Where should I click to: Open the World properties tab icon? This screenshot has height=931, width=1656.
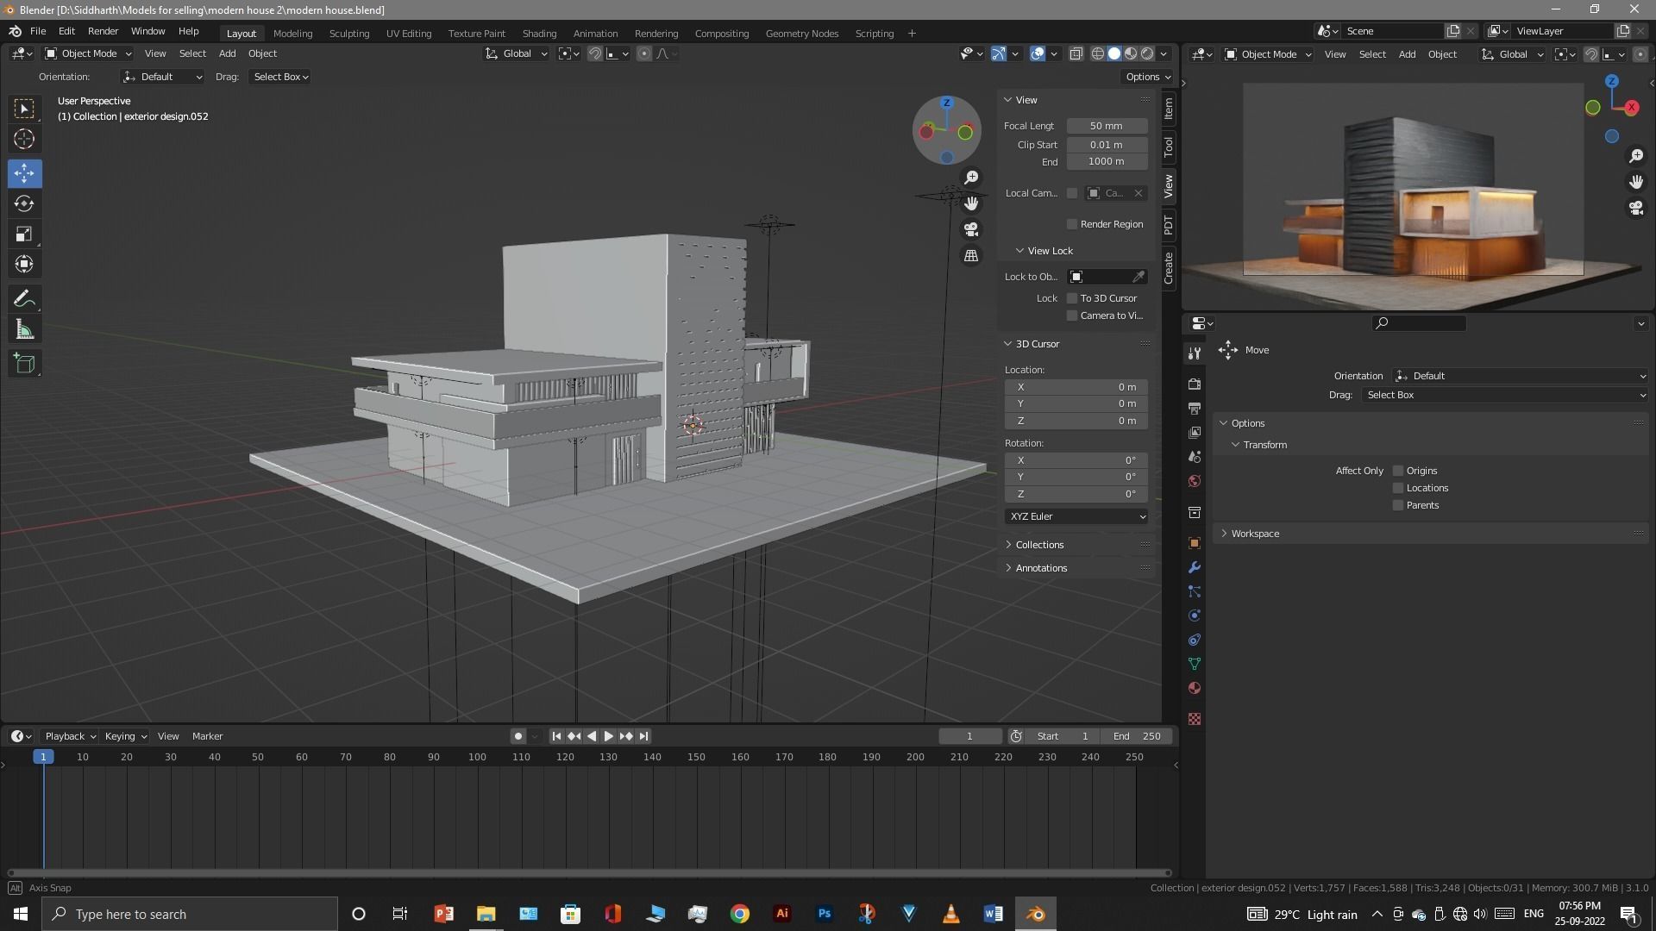point(1195,481)
